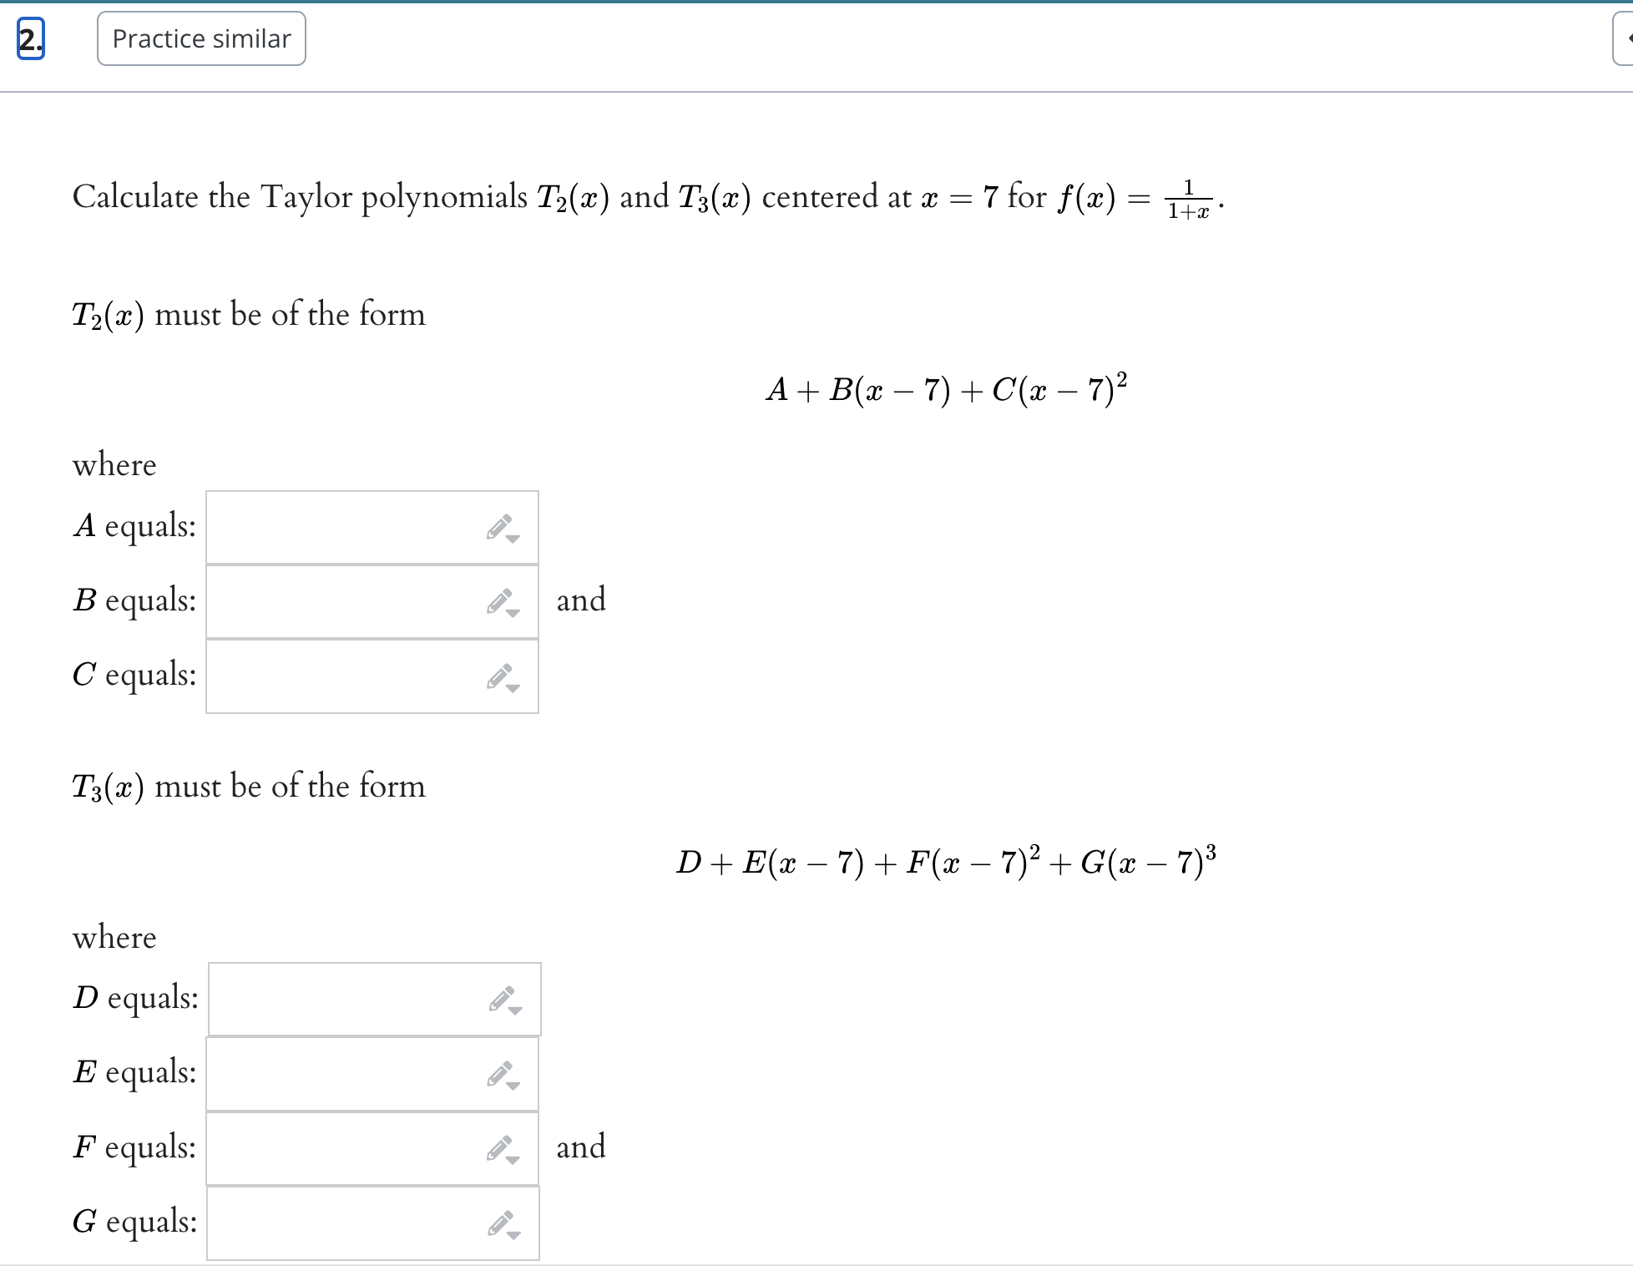Click the equation editor pencil icon for A

pyautogui.click(x=501, y=526)
